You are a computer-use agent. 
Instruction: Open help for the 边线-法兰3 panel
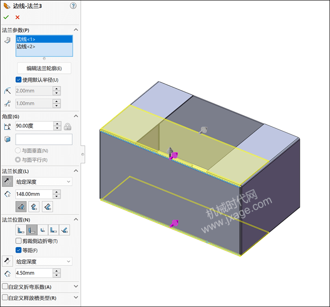click(73, 6)
